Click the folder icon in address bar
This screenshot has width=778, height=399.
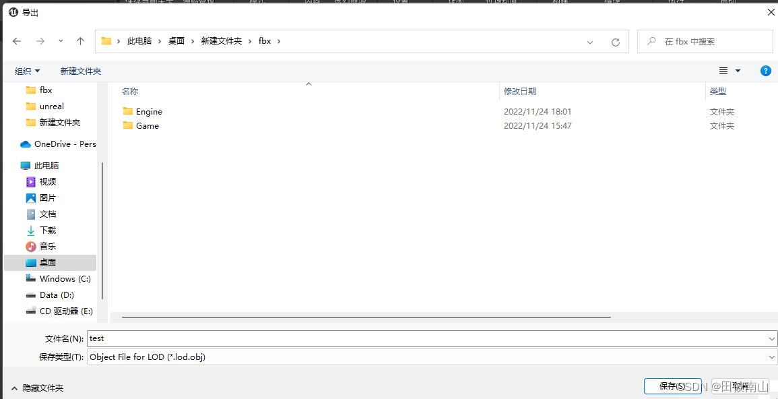(106, 41)
